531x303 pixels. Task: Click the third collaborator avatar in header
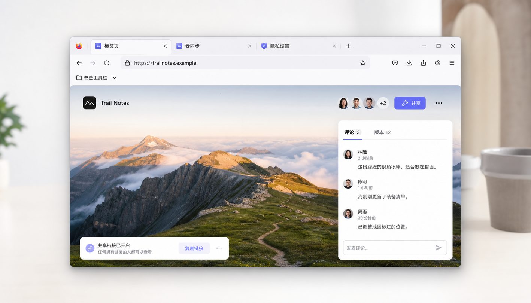pos(369,103)
